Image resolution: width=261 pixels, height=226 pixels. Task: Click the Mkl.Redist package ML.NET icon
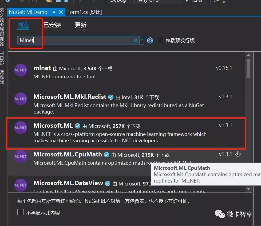(21, 99)
